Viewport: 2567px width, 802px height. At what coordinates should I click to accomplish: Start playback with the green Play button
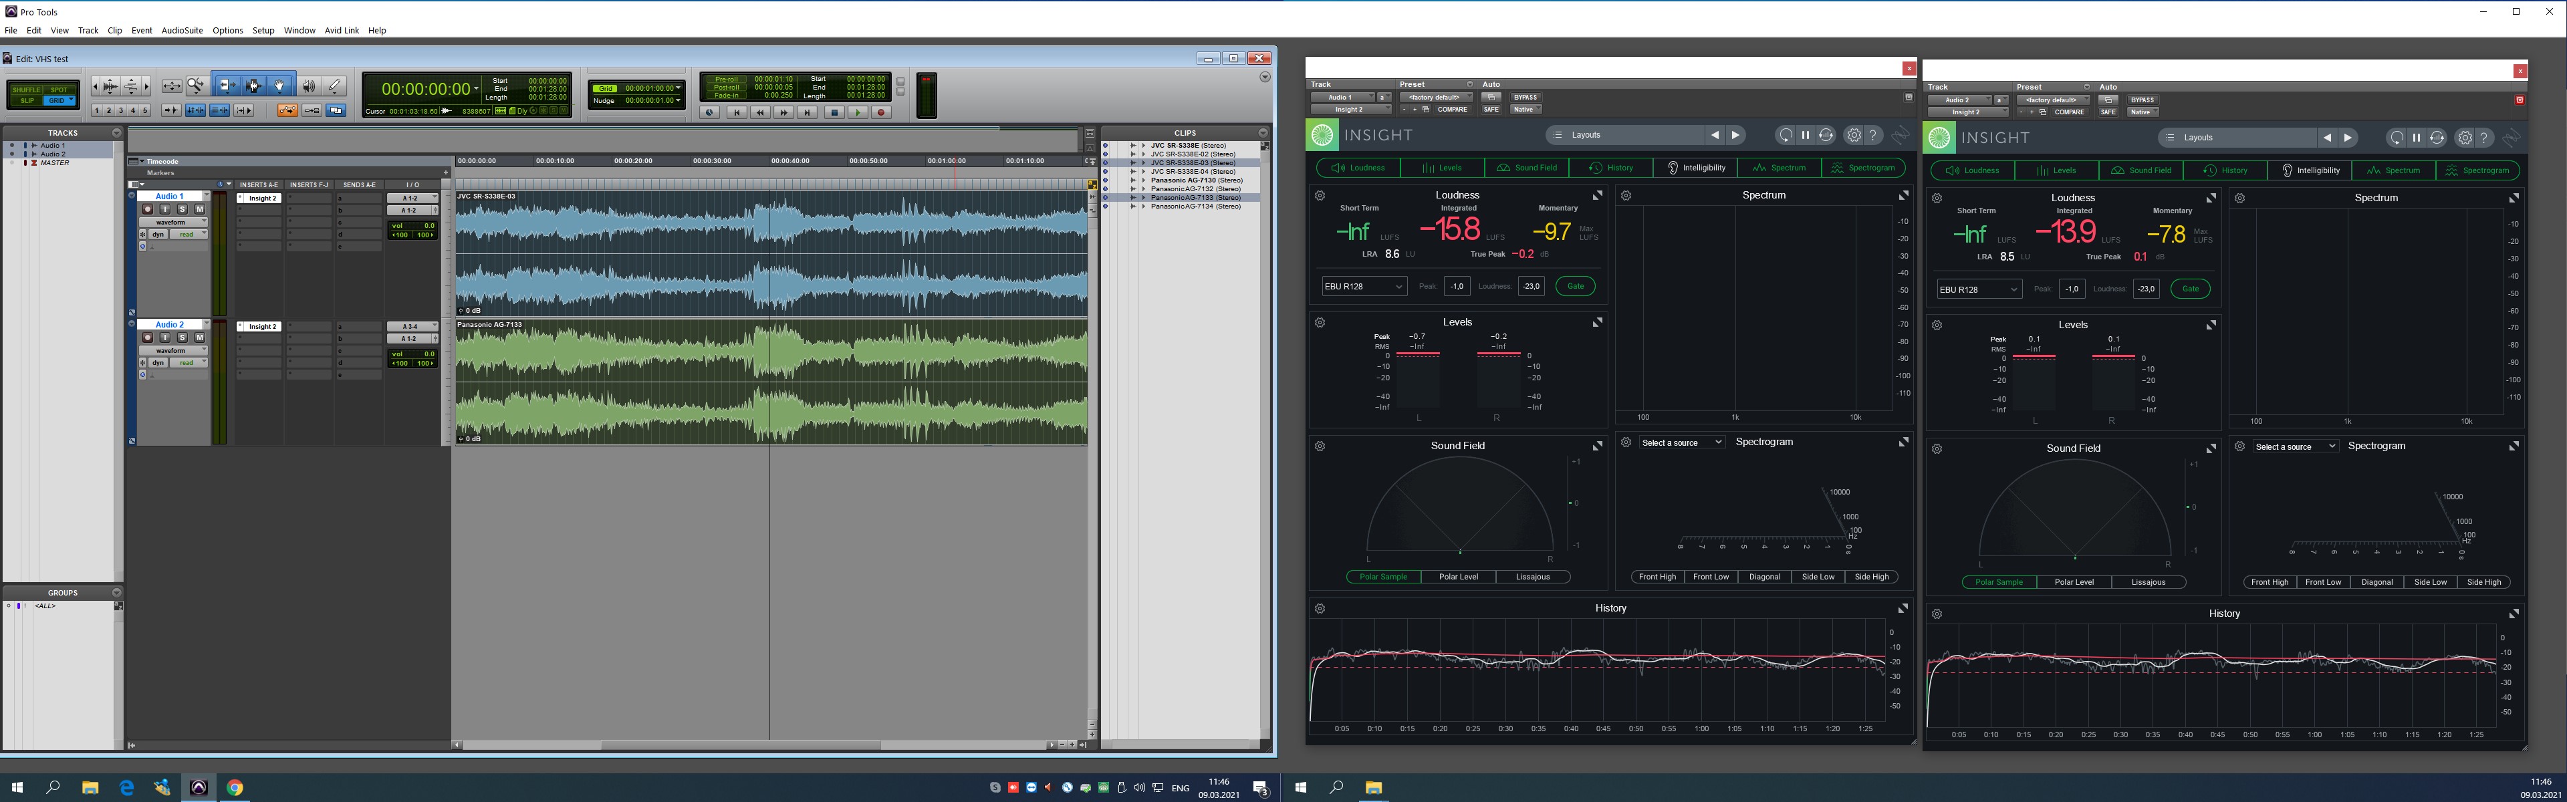[858, 112]
